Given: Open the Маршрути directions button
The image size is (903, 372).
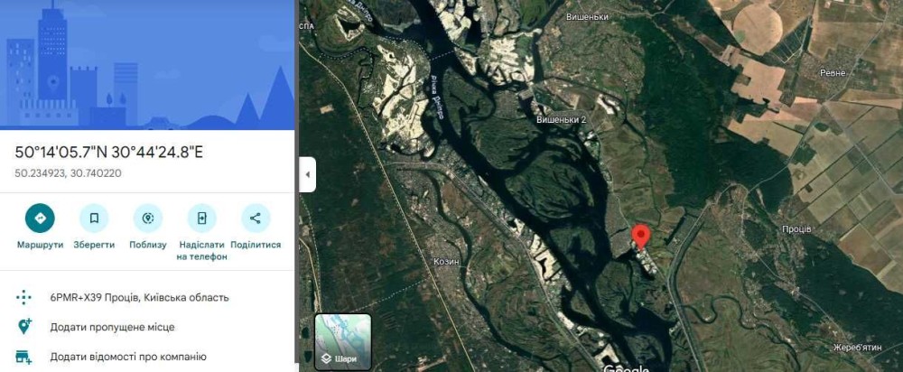Looking at the screenshot, I should [40, 219].
